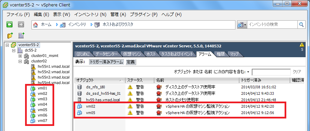The width and height of the screenshot is (310, 131).
Task: Click the yellow alarm count triangle in header
Action: [x=302, y=45]
